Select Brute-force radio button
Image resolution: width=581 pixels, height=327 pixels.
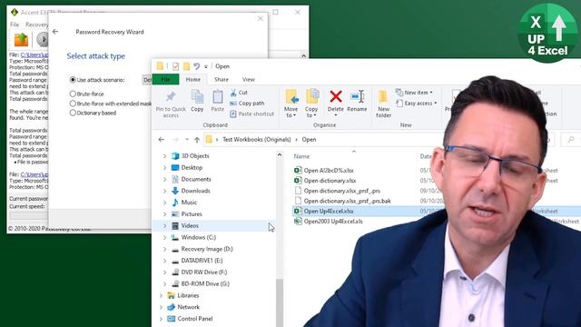tap(73, 94)
